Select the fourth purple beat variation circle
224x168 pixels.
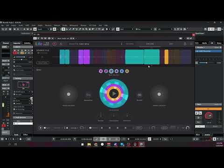(x=117, y=71)
